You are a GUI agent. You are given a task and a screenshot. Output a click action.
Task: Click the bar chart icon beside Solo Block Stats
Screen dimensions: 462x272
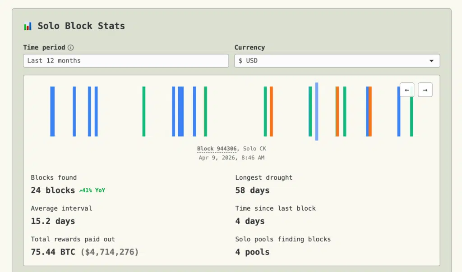click(x=28, y=26)
